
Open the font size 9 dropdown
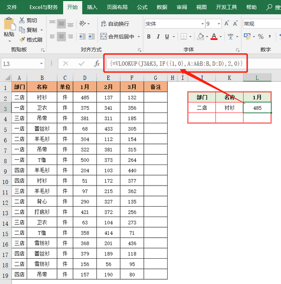click(x=219, y=24)
